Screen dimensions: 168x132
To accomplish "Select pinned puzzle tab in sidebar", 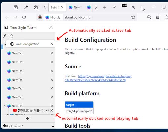I will tap(11, 36).
